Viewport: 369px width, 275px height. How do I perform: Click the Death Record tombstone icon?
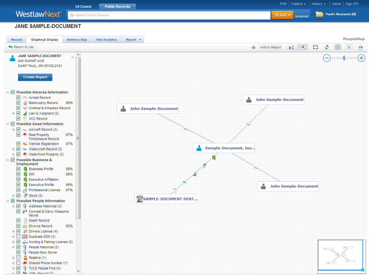25,220
